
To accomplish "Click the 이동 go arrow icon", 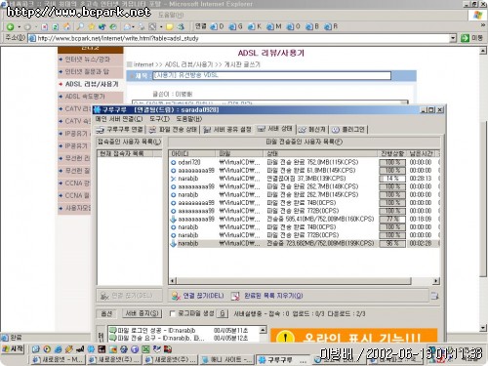I will click(465, 38).
